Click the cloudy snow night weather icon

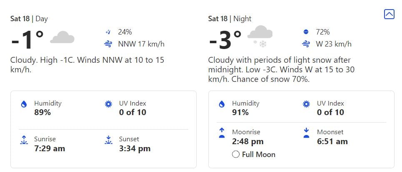click(260, 36)
